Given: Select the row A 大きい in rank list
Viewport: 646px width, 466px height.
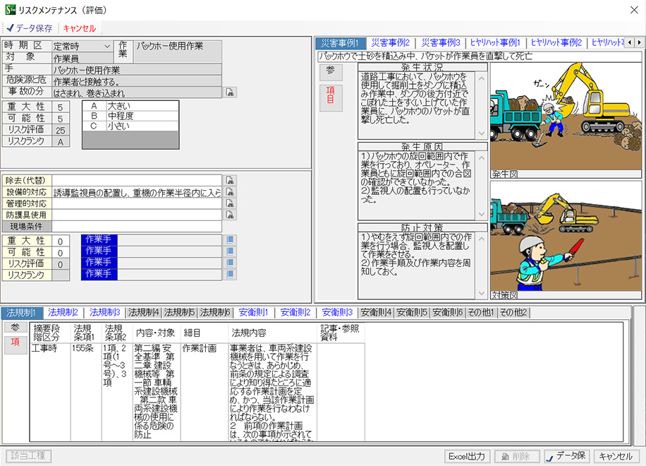Looking at the screenshot, I should 130,106.
